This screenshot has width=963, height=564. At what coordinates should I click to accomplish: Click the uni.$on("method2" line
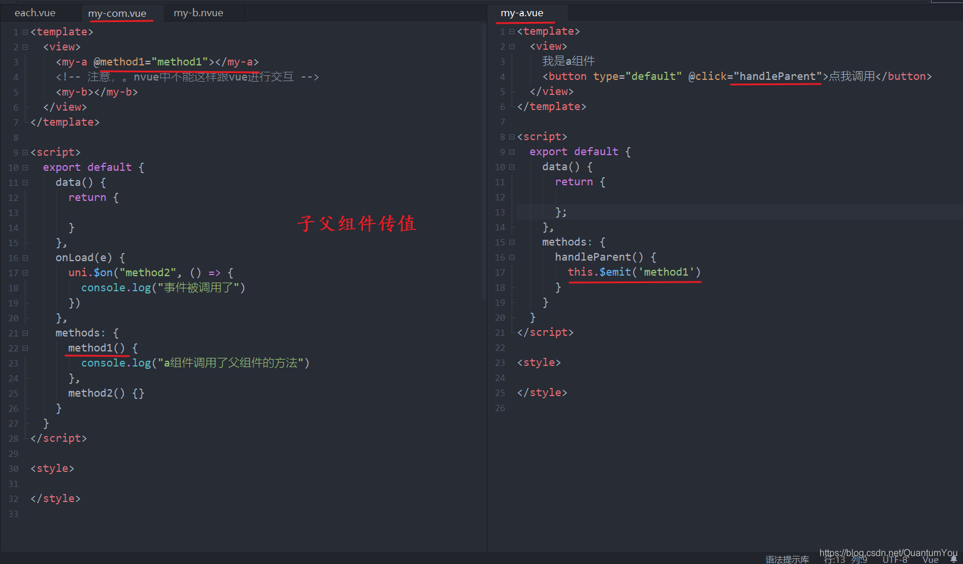click(x=150, y=273)
